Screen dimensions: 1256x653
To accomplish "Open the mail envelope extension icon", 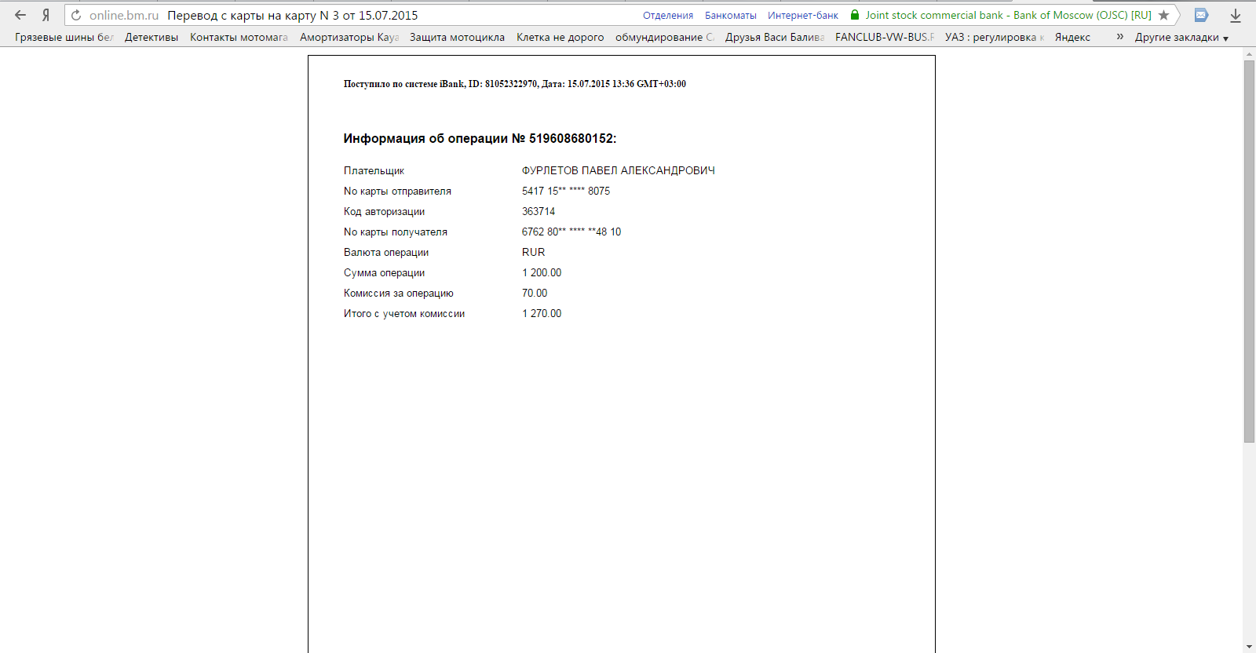I will 1201,15.
